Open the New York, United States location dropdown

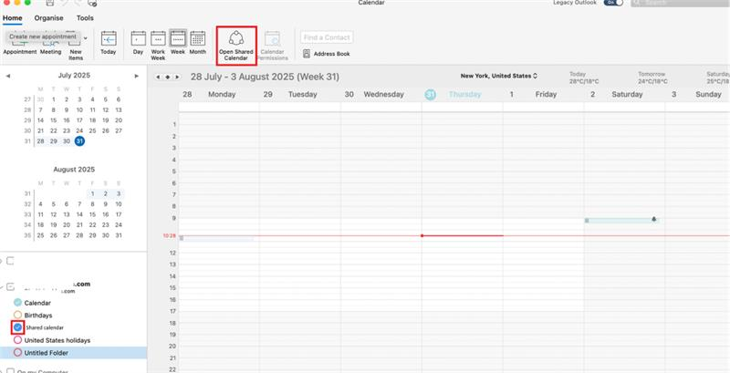tap(499, 76)
